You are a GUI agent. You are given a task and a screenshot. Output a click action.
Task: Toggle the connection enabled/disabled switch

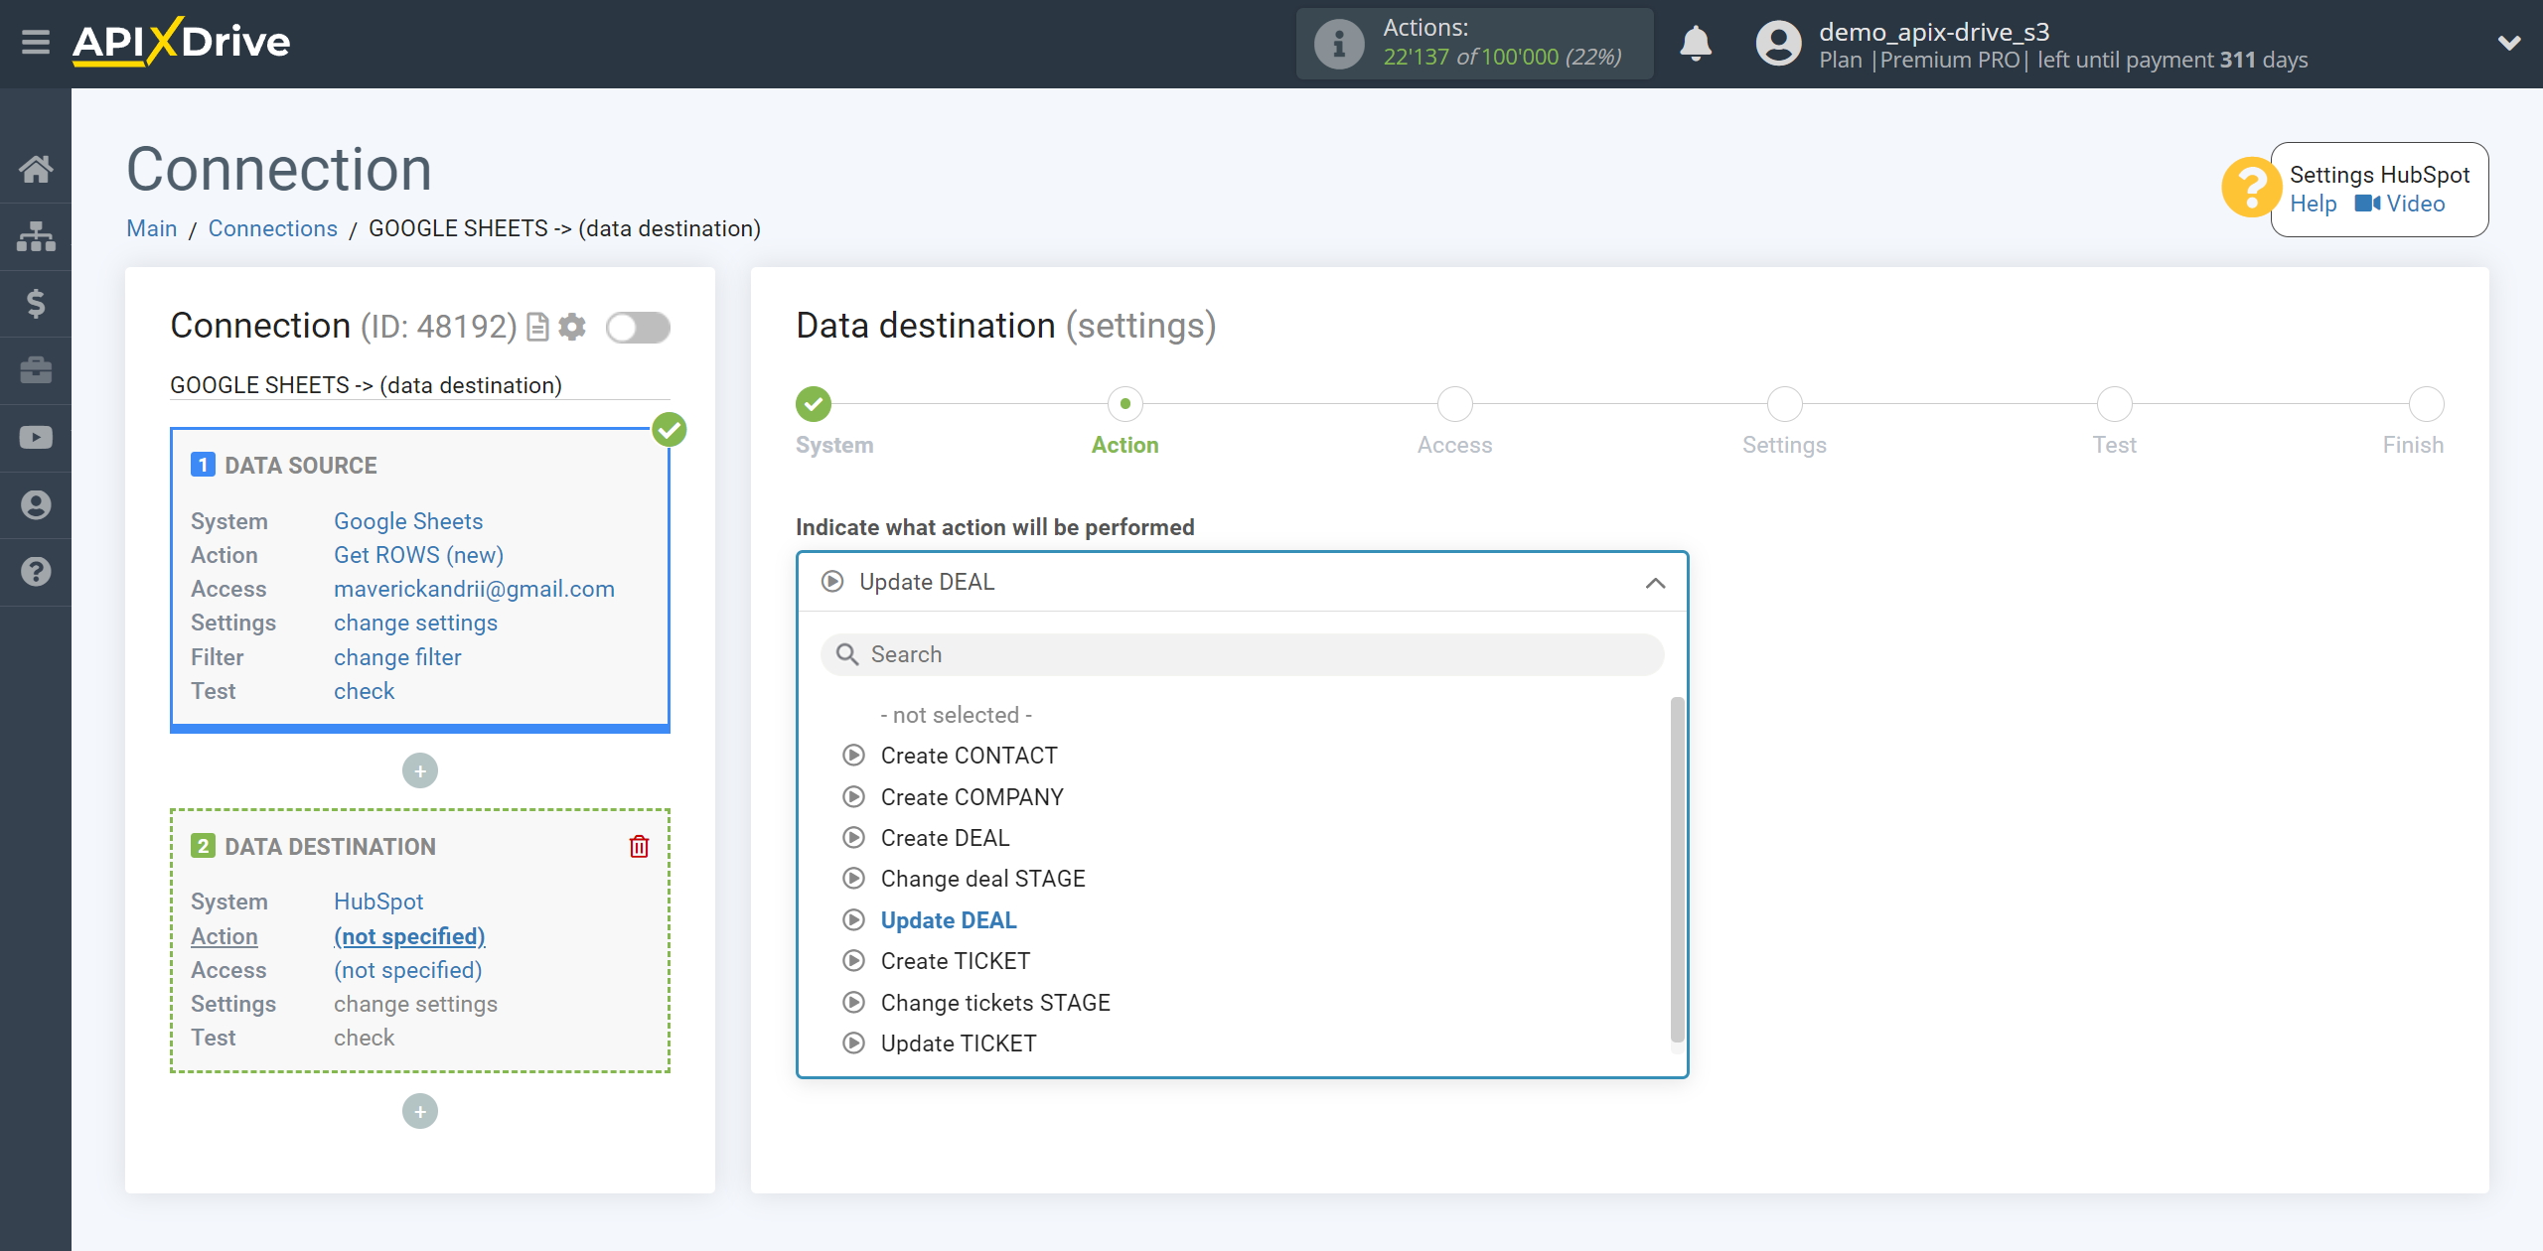tap(638, 326)
